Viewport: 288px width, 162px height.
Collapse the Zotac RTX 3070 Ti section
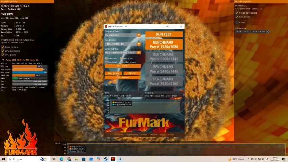point(3,60)
